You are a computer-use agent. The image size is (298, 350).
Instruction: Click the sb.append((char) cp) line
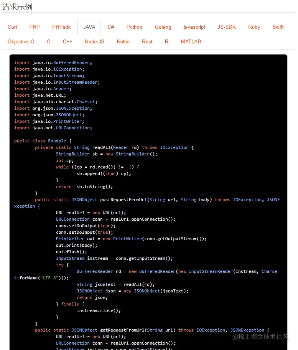point(104,174)
